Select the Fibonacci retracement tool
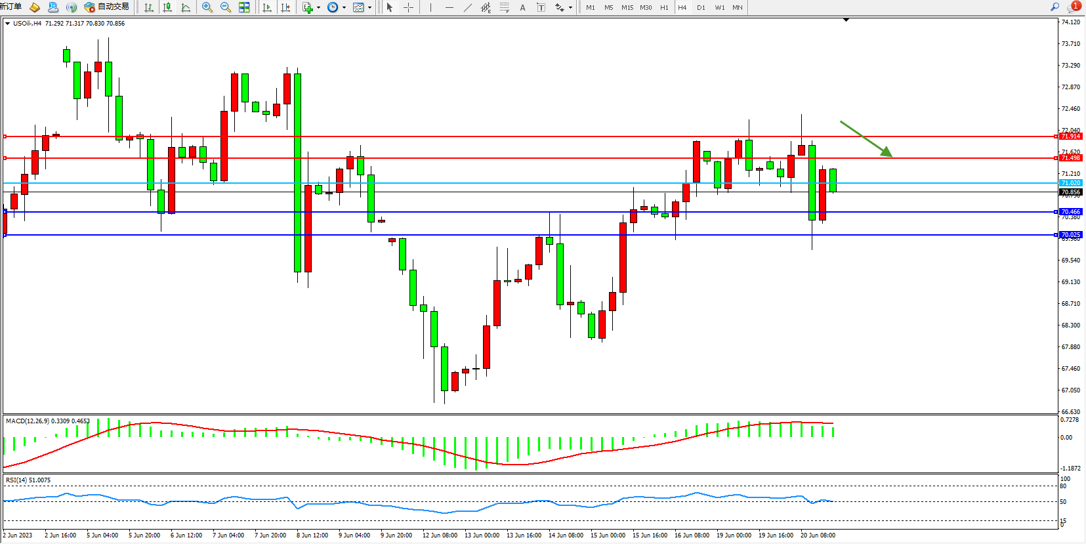1086x544 pixels. click(504, 7)
